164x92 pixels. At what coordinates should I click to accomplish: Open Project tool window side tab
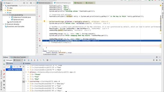tap(1, 6)
